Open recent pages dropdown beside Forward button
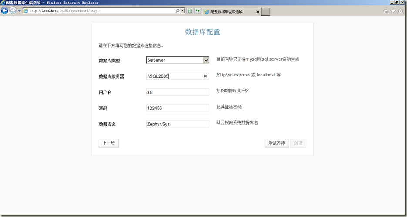407x217 pixels. pyautogui.click(x=19, y=11)
